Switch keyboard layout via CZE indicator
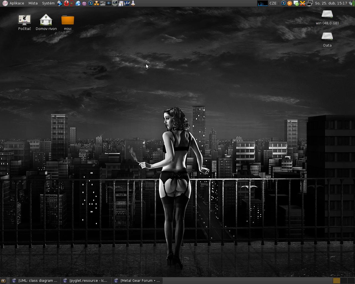 point(273,3)
